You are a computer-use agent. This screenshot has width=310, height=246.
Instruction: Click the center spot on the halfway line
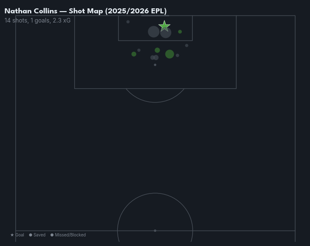click(x=155, y=231)
